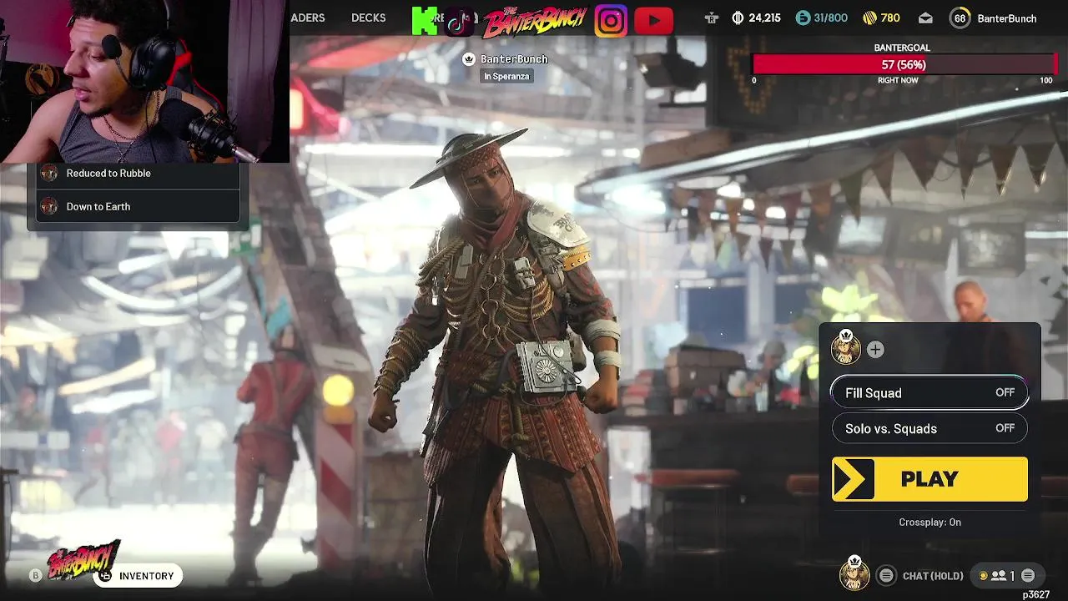Toggle the Solo vs. Squads option
This screenshot has height=601, width=1068.
(x=929, y=428)
